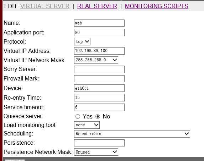Open the REAL SERVER edit link

pyautogui.click(x=97, y=6)
